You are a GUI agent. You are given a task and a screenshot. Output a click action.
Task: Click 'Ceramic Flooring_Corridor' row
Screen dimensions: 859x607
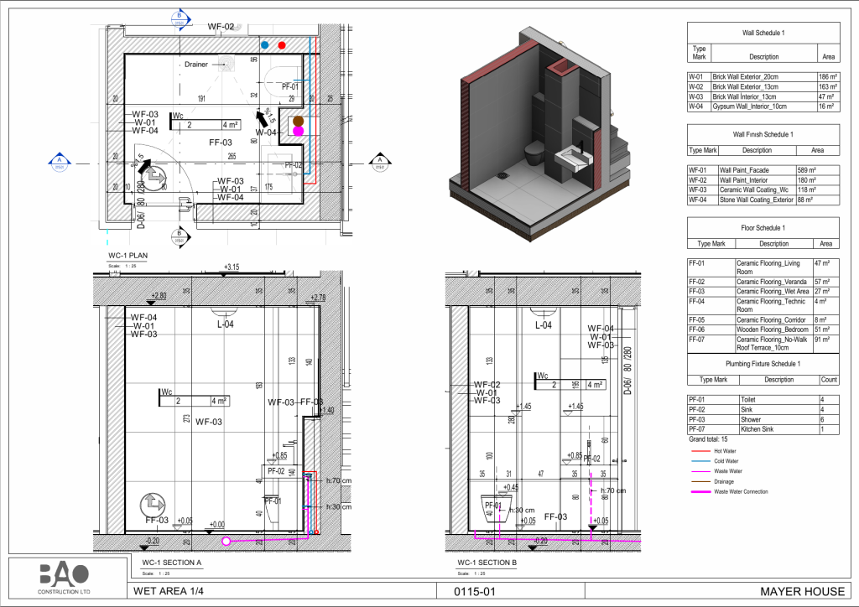point(763,319)
